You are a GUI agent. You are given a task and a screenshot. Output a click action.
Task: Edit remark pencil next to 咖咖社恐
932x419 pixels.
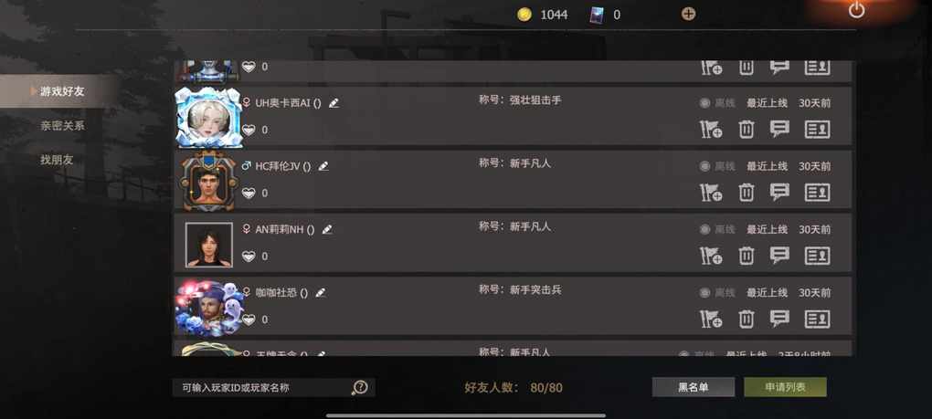[321, 293]
